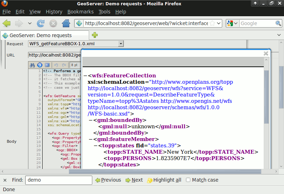The image size is (284, 194).
Task: Click the "unknown" gml:null value
Action: (x=143, y=127)
